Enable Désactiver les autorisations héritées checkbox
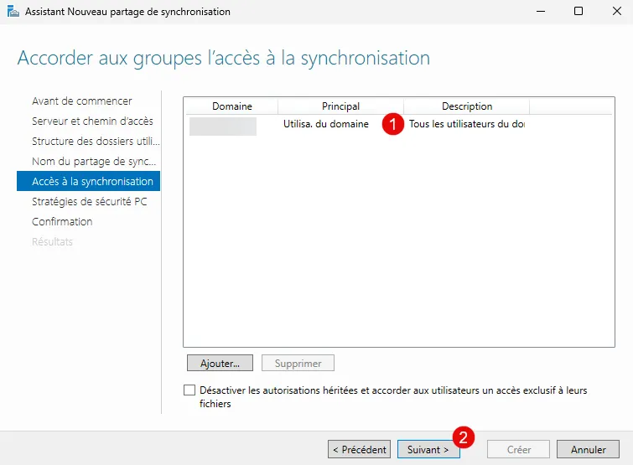The image size is (633, 465). [189, 390]
